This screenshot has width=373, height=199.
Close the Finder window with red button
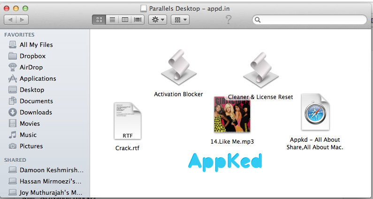7,8
